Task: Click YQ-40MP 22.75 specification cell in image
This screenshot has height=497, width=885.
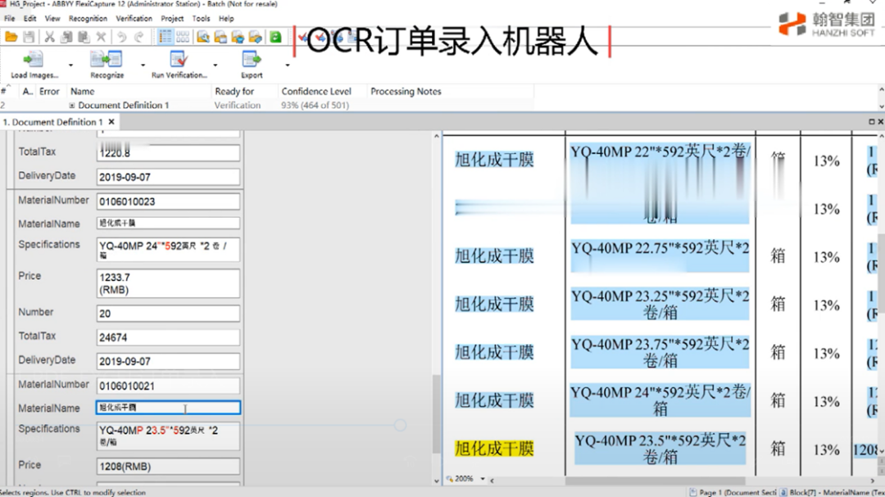Action: coord(660,256)
